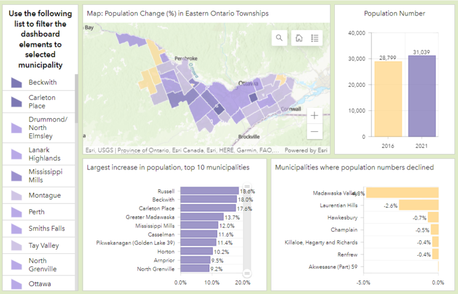The width and height of the screenshot is (458, 294).
Task: Click the Killaloe, Hagarty and Richards bar
Action: pyautogui.click(x=435, y=242)
